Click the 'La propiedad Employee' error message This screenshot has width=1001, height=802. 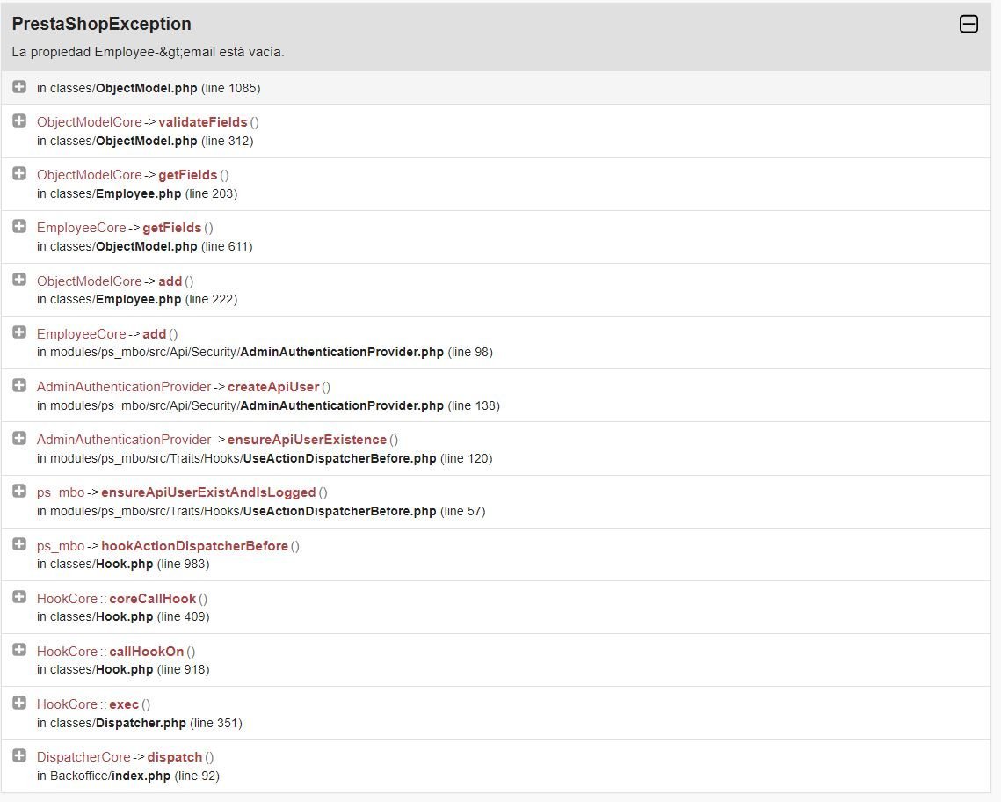[x=149, y=52]
